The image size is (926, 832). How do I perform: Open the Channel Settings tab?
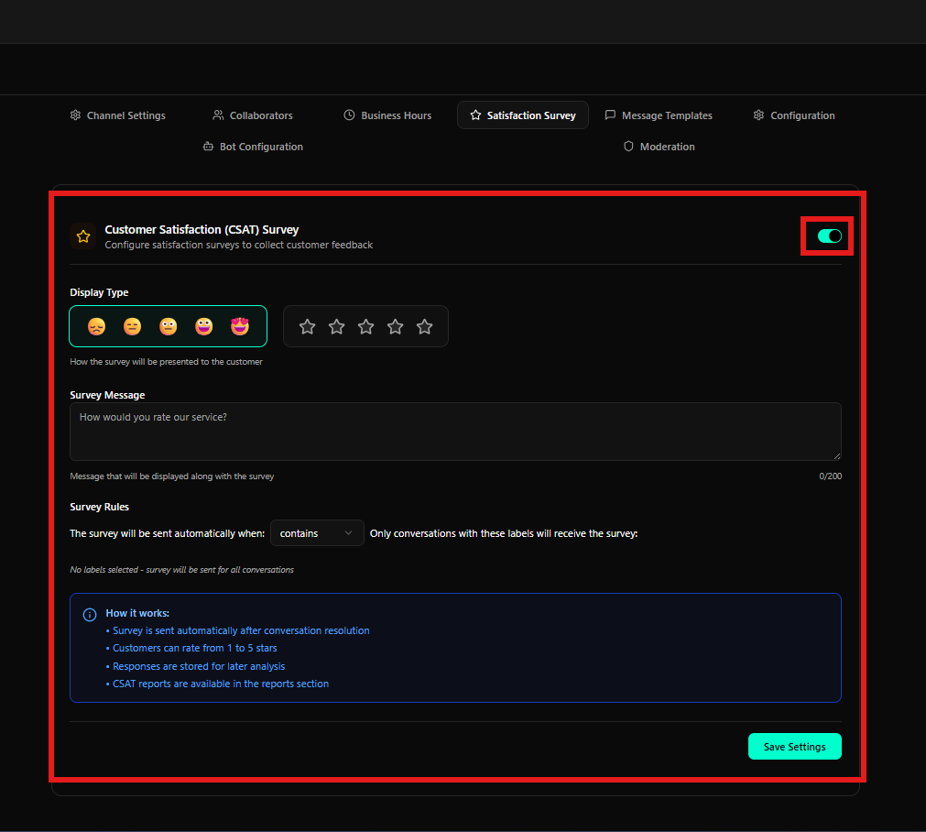(x=117, y=115)
